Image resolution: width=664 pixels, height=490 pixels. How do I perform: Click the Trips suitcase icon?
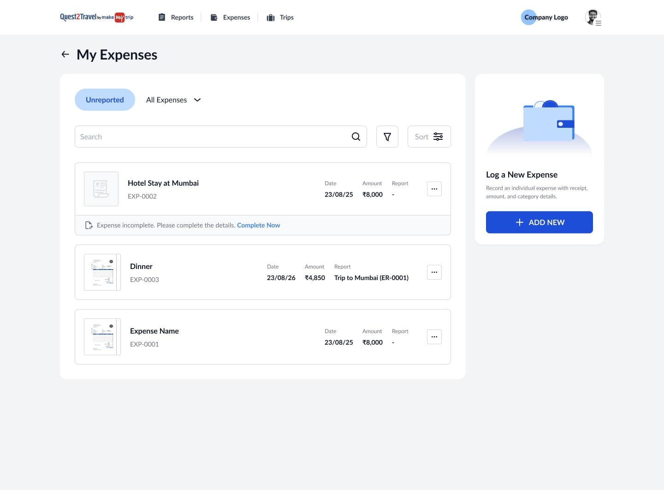point(271,18)
